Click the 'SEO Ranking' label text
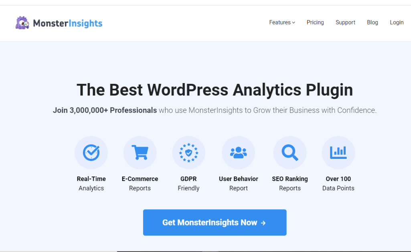Image resolution: width=411 pixels, height=252 pixels. pyautogui.click(x=290, y=179)
